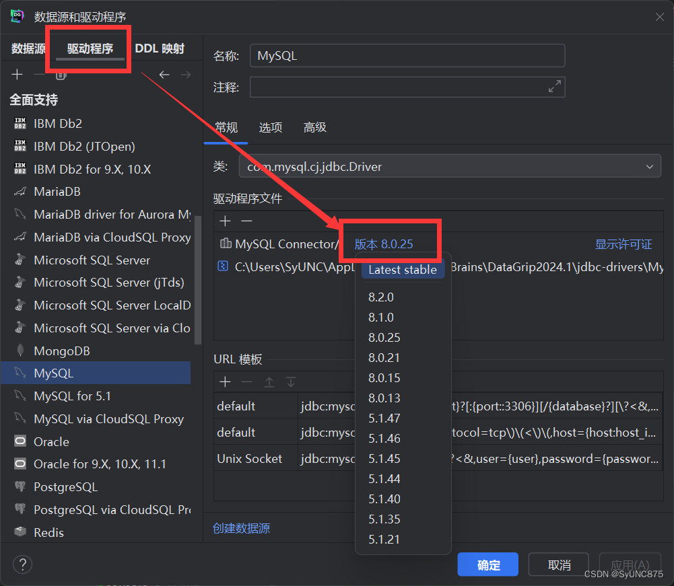Move URL template up arrow
674x586 pixels.
pos(269,381)
